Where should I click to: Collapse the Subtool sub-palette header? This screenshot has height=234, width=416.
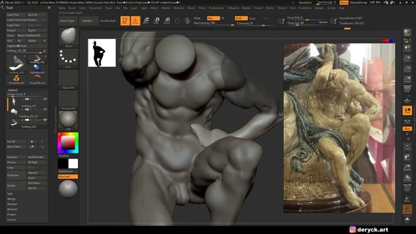point(13,90)
